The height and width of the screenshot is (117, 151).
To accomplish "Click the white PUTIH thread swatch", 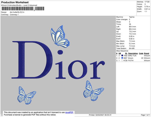I will click(x=122, y=60).
